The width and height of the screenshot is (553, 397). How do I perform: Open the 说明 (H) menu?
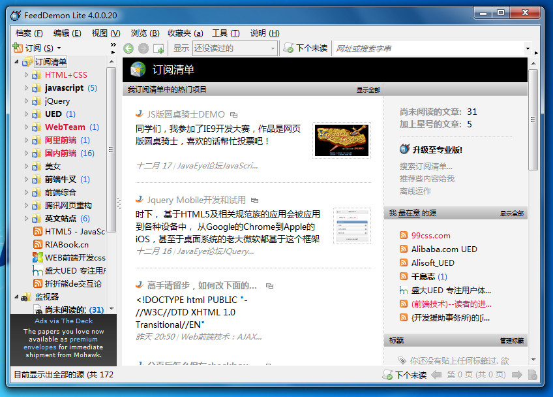point(265,33)
